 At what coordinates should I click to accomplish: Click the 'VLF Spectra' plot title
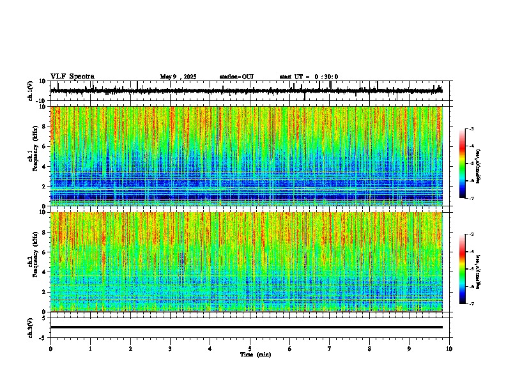coord(72,77)
